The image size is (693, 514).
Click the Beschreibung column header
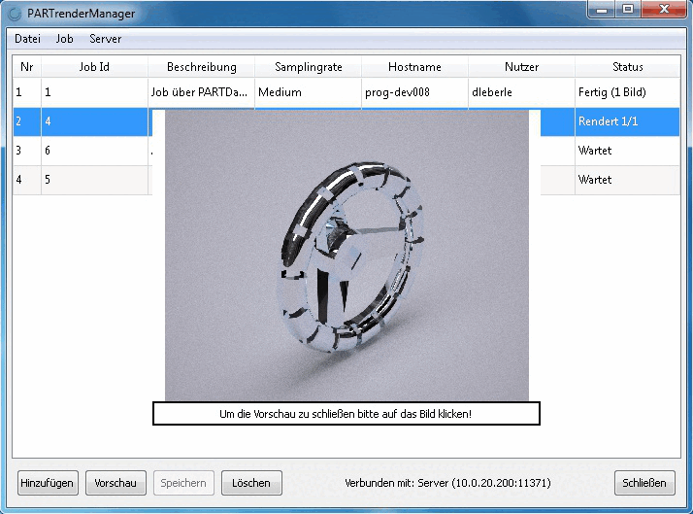point(202,67)
